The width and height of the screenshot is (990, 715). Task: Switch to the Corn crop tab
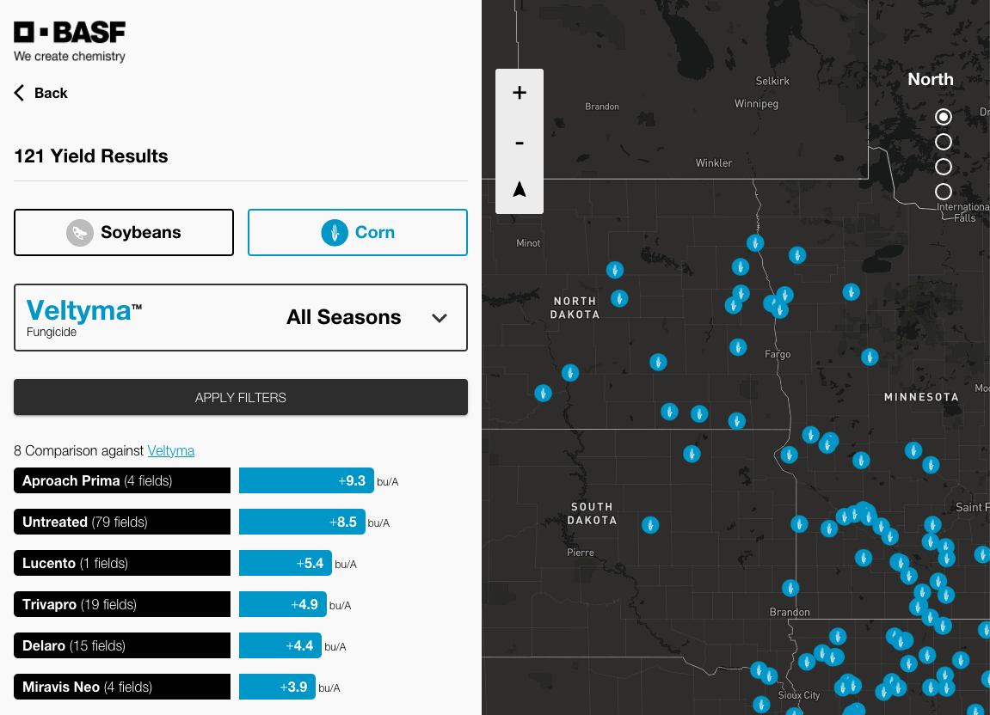click(358, 233)
